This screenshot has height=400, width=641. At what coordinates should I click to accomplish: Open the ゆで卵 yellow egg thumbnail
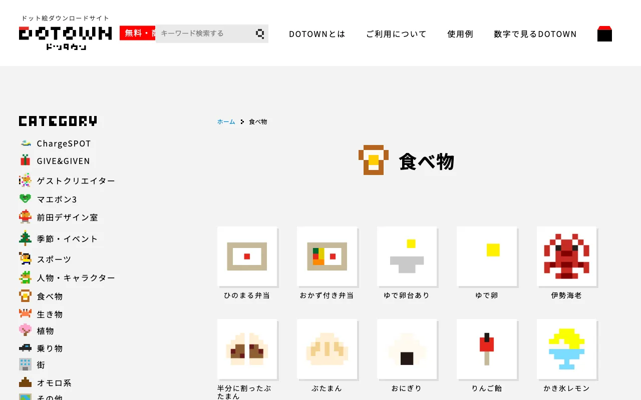(x=487, y=256)
